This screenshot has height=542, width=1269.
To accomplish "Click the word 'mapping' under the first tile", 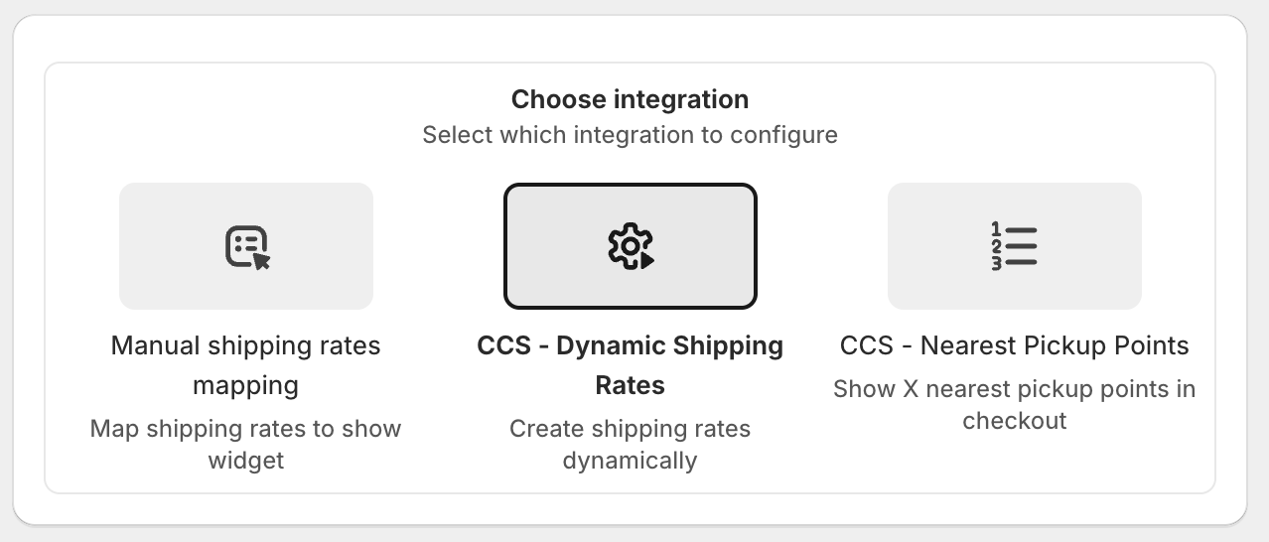I will pyautogui.click(x=245, y=385).
